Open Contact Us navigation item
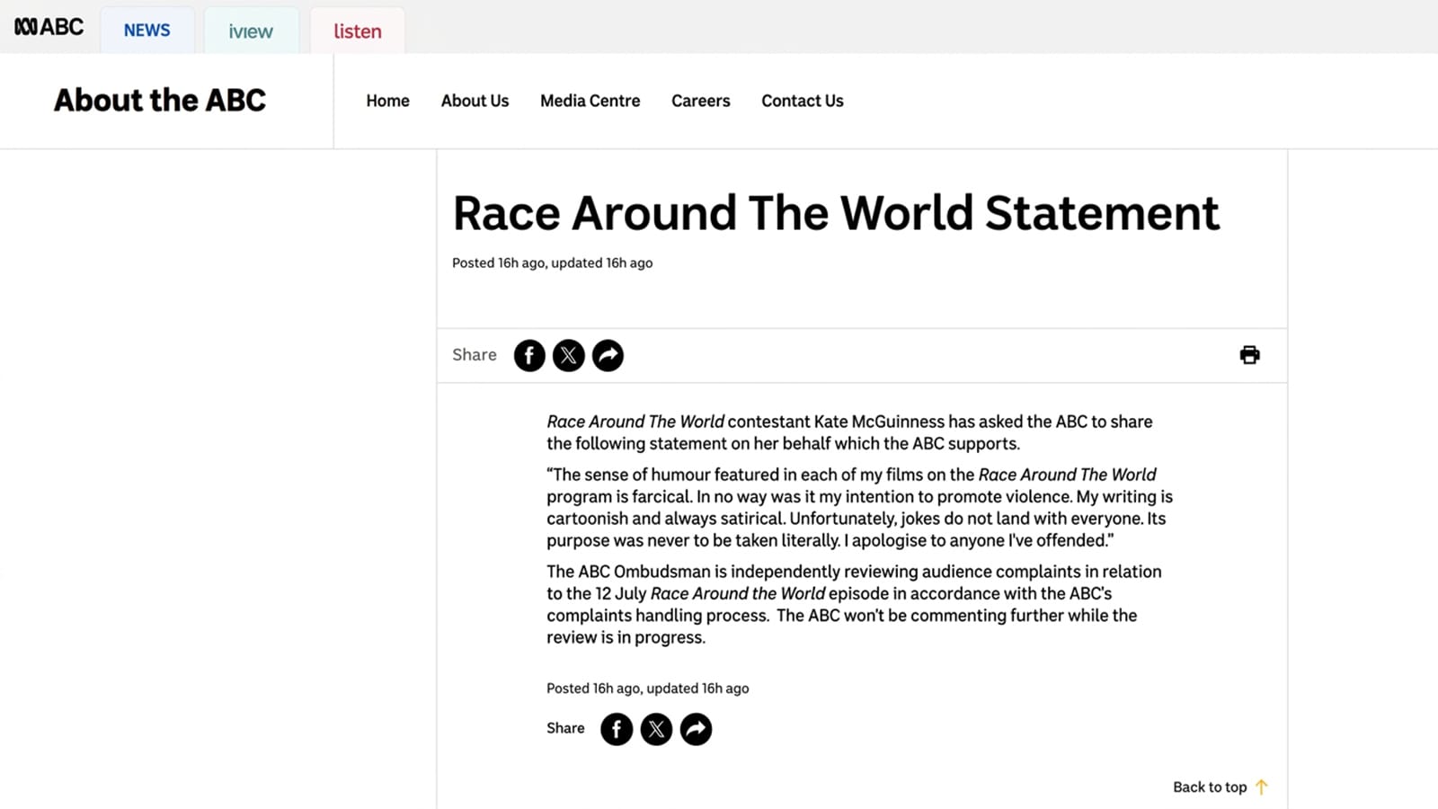 point(802,101)
